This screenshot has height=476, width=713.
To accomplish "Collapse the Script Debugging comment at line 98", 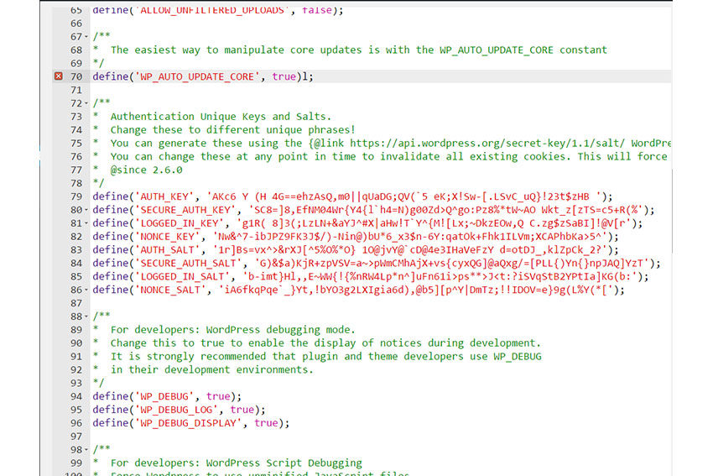I will 86,450.
